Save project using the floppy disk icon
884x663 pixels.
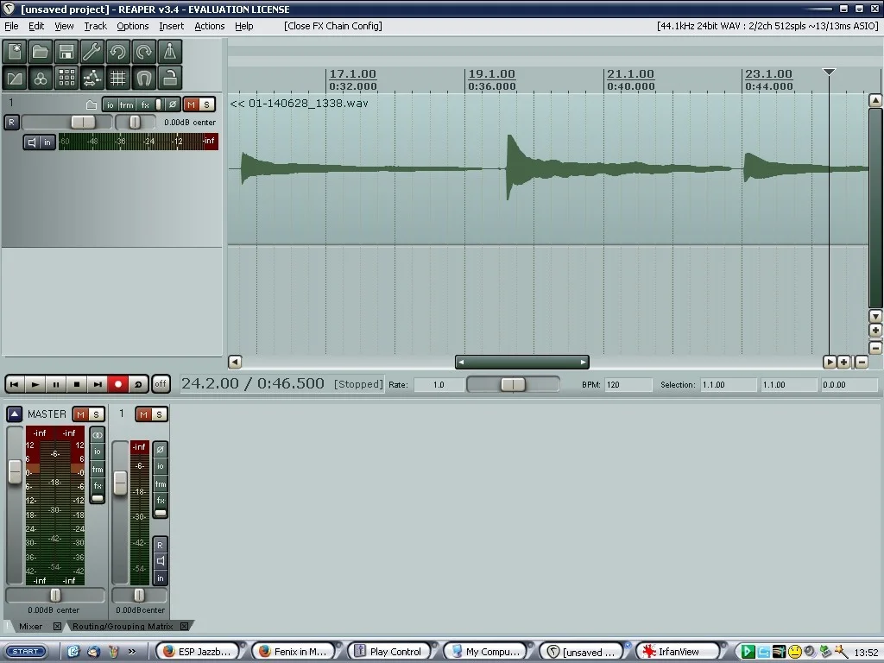pos(66,52)
